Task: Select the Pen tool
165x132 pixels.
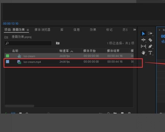Action: click(x=150, y=46)
